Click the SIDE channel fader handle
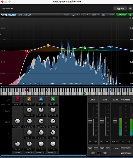Image resolution: width=133 pixels, height=158 pixels. pos(102,121)
